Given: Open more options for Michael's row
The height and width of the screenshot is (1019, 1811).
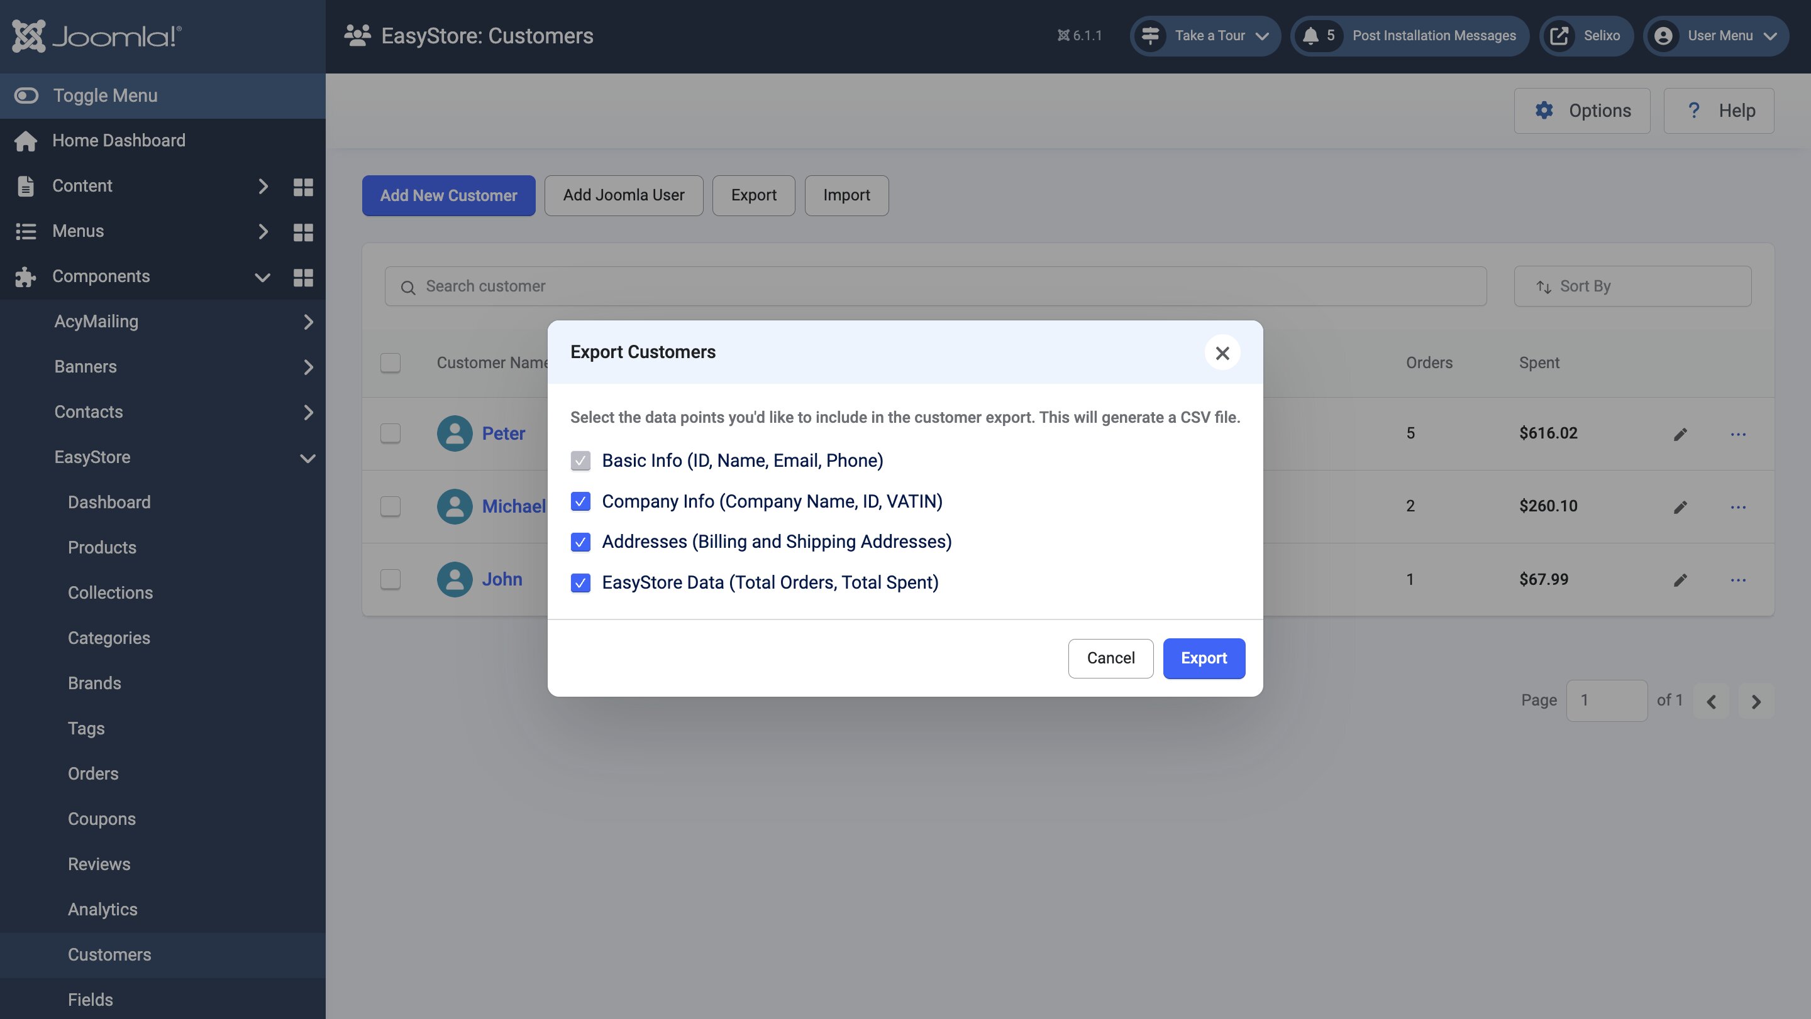Looking at the screenshot, I should click(x=1738, y=507).
